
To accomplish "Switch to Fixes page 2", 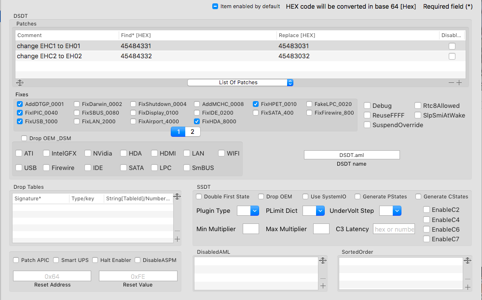I will coord(192,131).
